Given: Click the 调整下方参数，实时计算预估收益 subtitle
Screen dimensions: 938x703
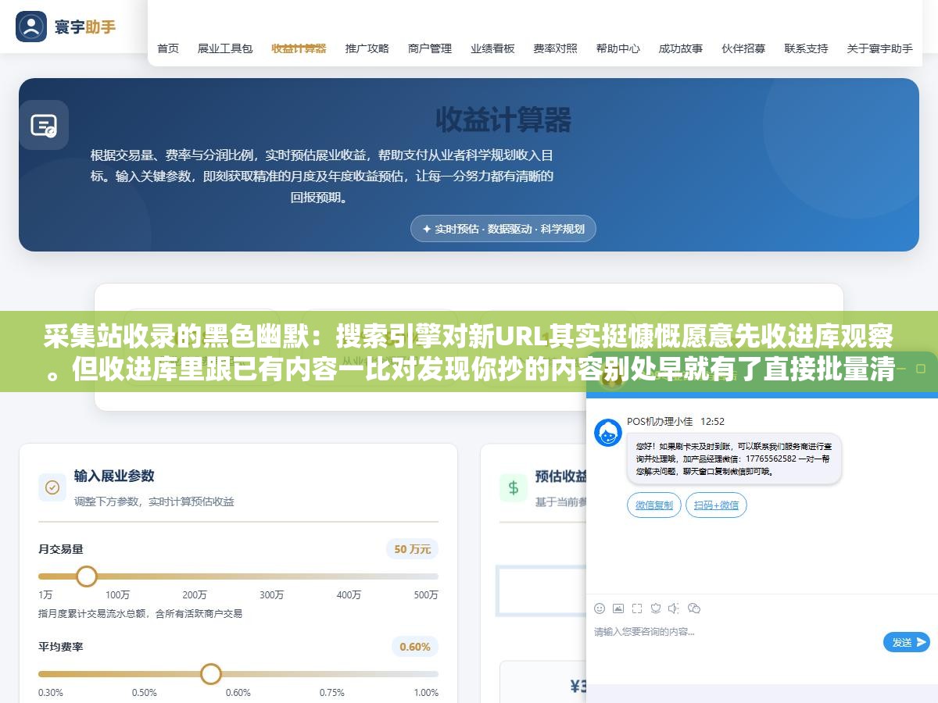Looking at the screenshot, I should [x=154, y=501].
